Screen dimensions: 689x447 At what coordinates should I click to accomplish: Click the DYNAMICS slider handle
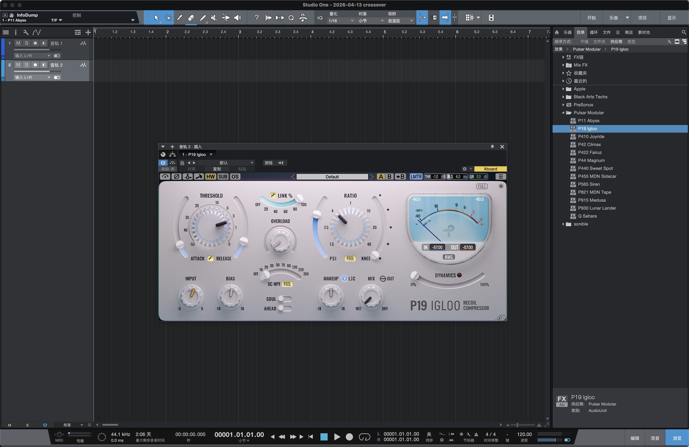click(414, 275)
